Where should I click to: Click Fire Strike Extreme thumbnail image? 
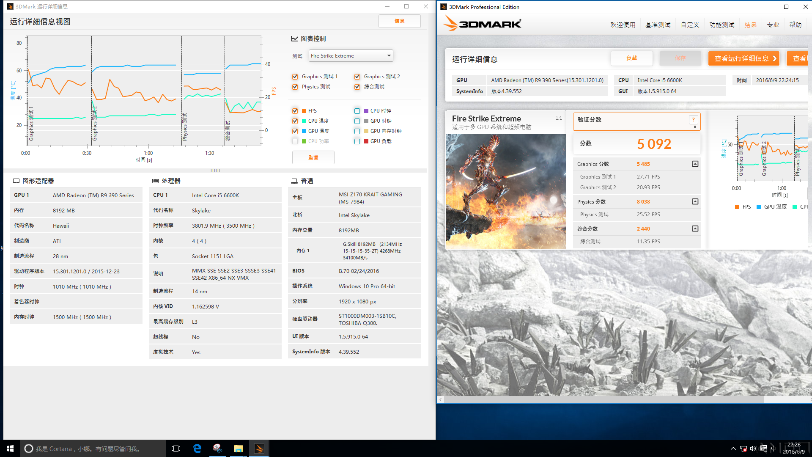coord(504,190)
